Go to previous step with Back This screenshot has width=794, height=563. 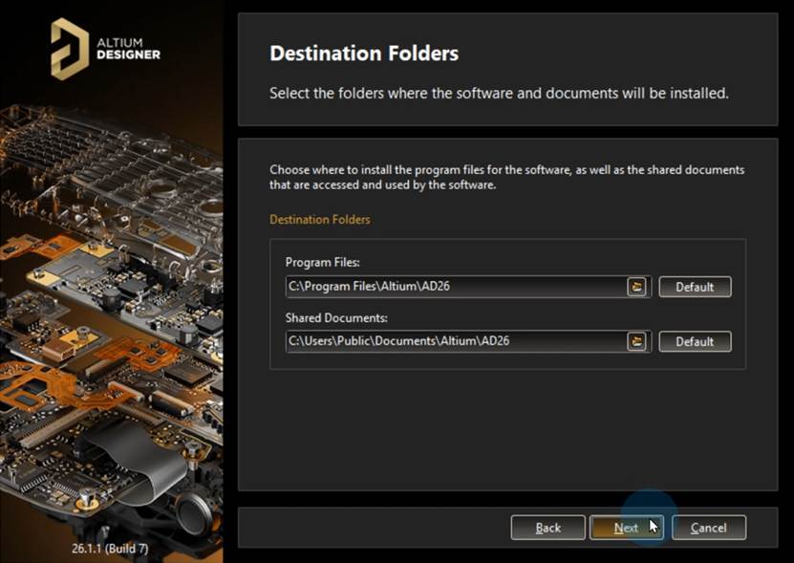[x=547, y=528]
